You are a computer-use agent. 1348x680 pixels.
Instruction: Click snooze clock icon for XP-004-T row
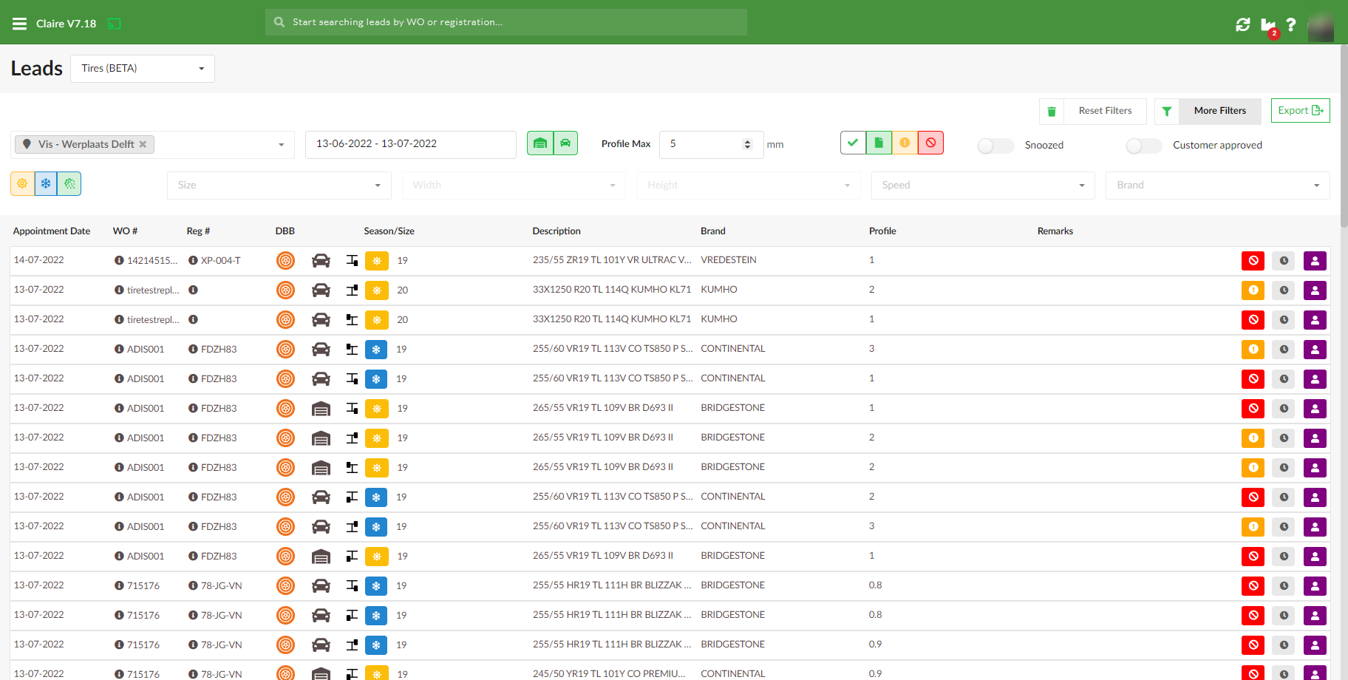1284,261
